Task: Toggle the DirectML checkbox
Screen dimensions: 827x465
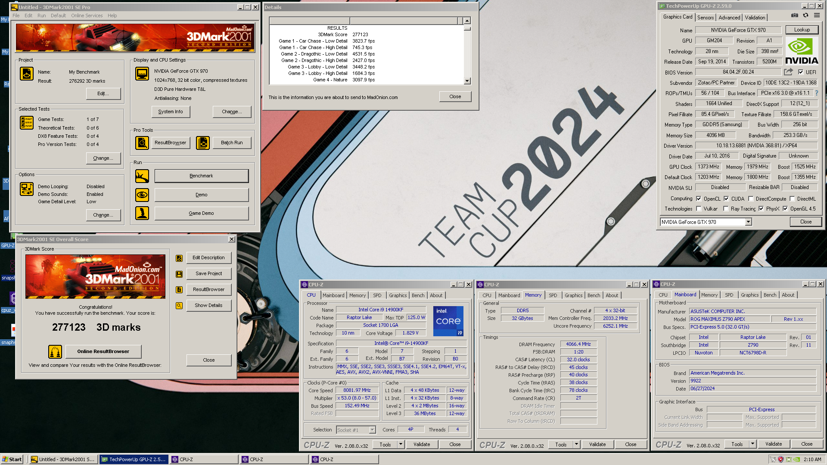Action: point(792,199)
